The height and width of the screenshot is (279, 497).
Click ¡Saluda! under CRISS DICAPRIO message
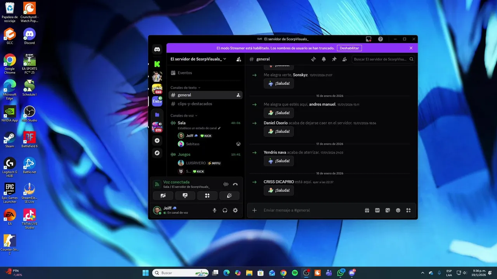(x=279, y=190)
